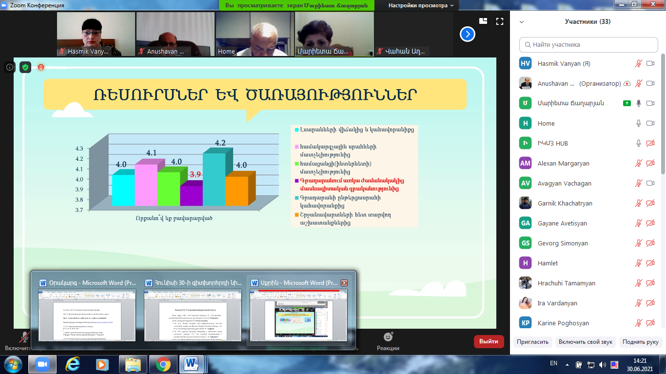Click the Поднять руку button
The width and height of the screenshot is (666, 374).
pos(641,342)
